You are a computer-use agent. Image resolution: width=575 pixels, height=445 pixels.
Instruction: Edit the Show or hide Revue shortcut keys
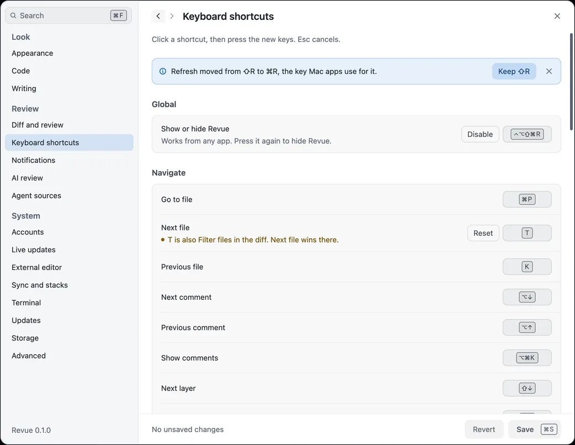pos(527,134)
